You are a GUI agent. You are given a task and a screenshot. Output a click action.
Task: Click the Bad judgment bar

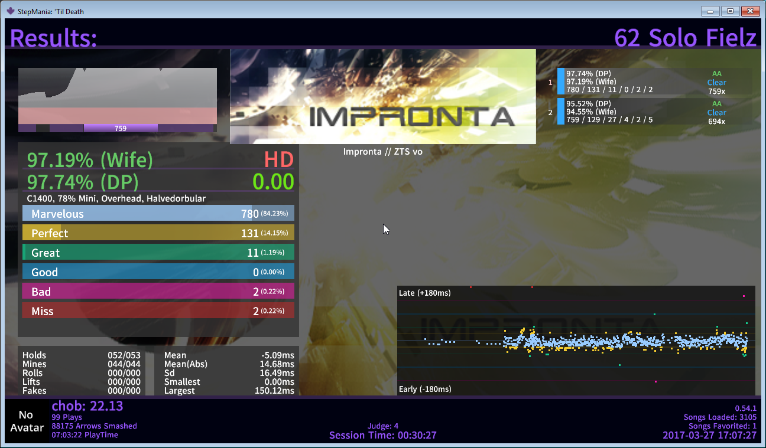click(x=158, y=292)
